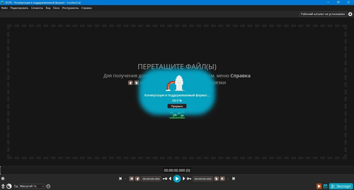The width and height of the screenshot is (354, 190).
Task: Open the Инструменты menu
Action: [71, 8]
